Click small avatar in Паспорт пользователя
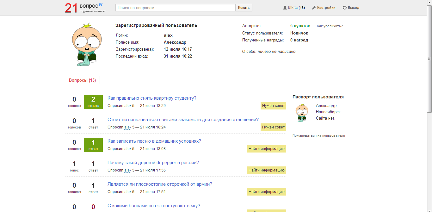Image resolution: width=432 pixels, height=212 pixels. (x=302, y=113)
